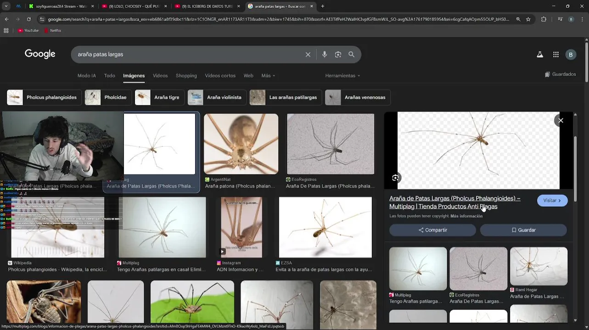Open the Multiplag Tengo Arañas patilargas image

[x=162, y=227]
